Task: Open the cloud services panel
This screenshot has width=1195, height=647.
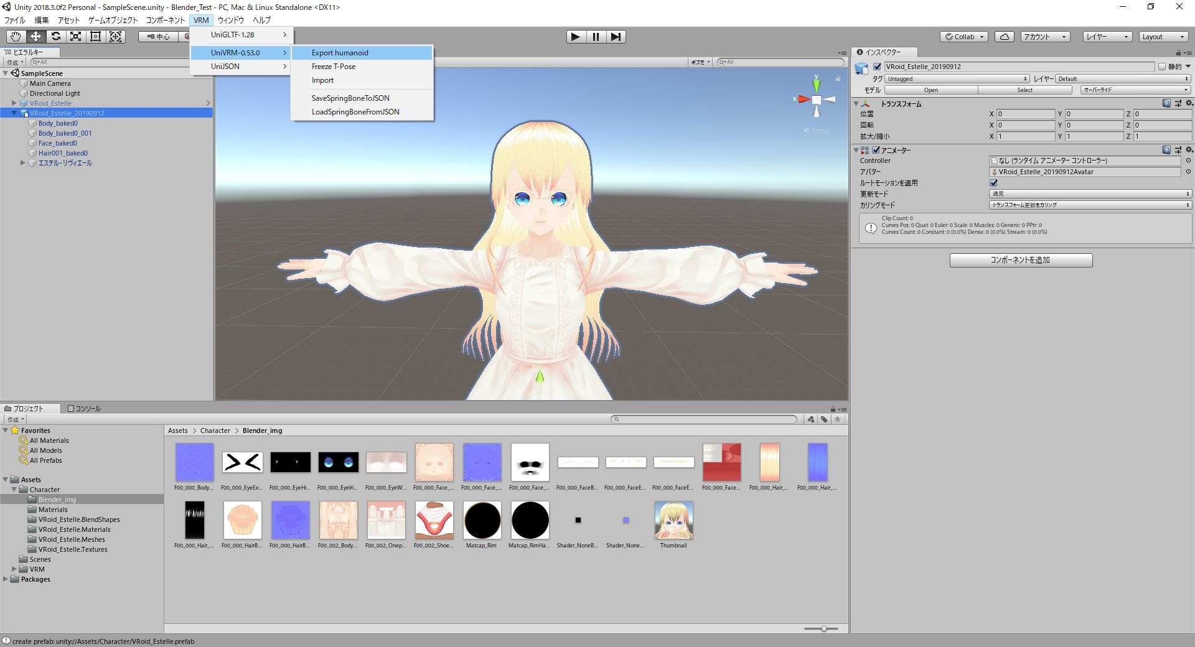Action: (1005, 37)
